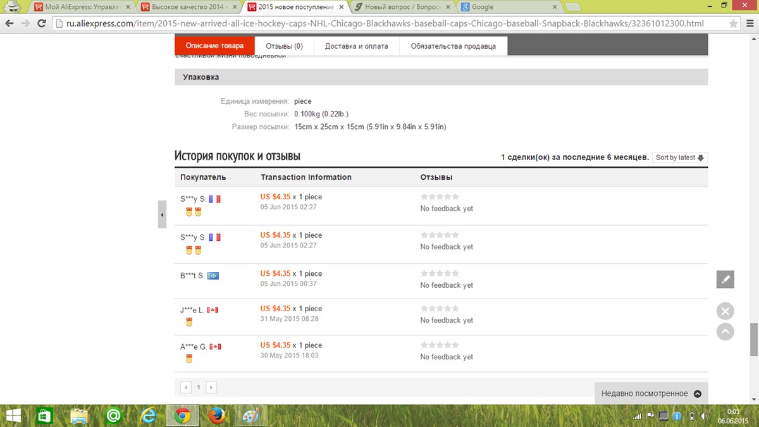
Task: Expand the 'Недавно посмотренное' panel
Action: [651, 393]
